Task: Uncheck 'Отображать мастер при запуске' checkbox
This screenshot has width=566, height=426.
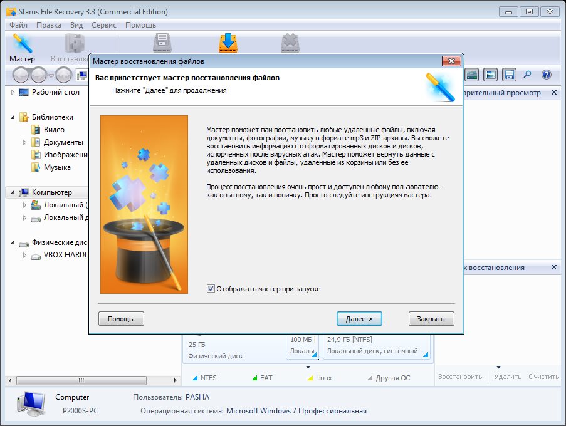Action: 211,289
